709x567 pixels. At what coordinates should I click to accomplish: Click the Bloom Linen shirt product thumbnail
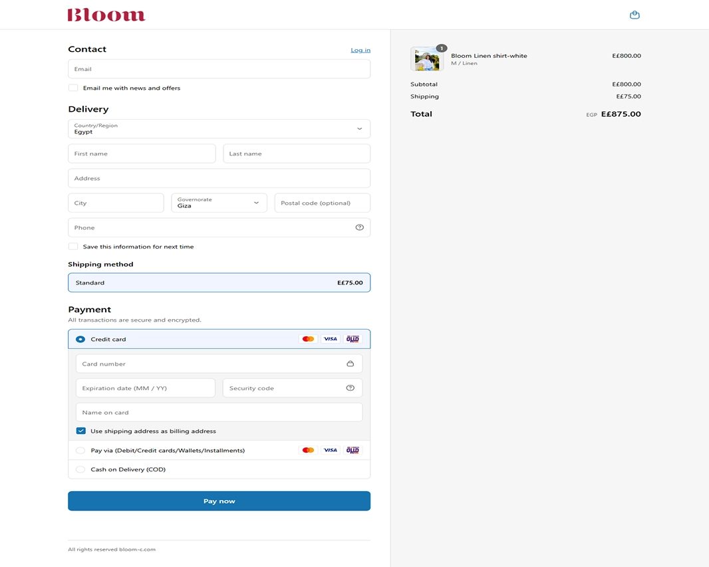pos(427,58)
